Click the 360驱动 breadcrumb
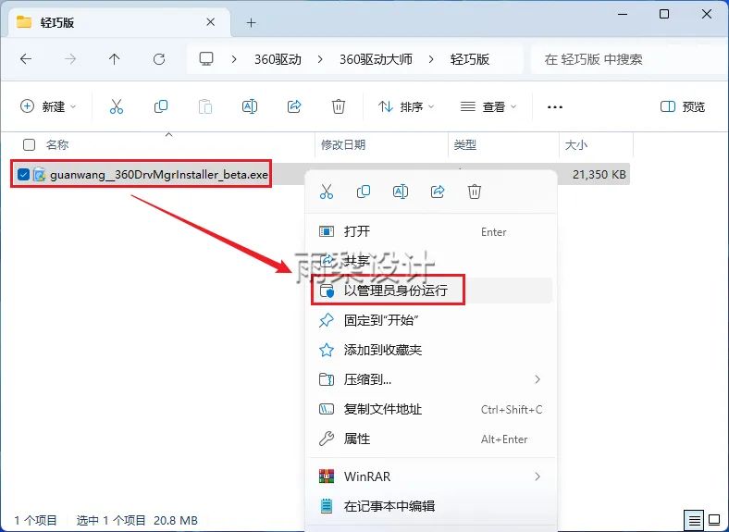Image resolution: width=729 pixels, height=532 pixels. tap(278, 59)
